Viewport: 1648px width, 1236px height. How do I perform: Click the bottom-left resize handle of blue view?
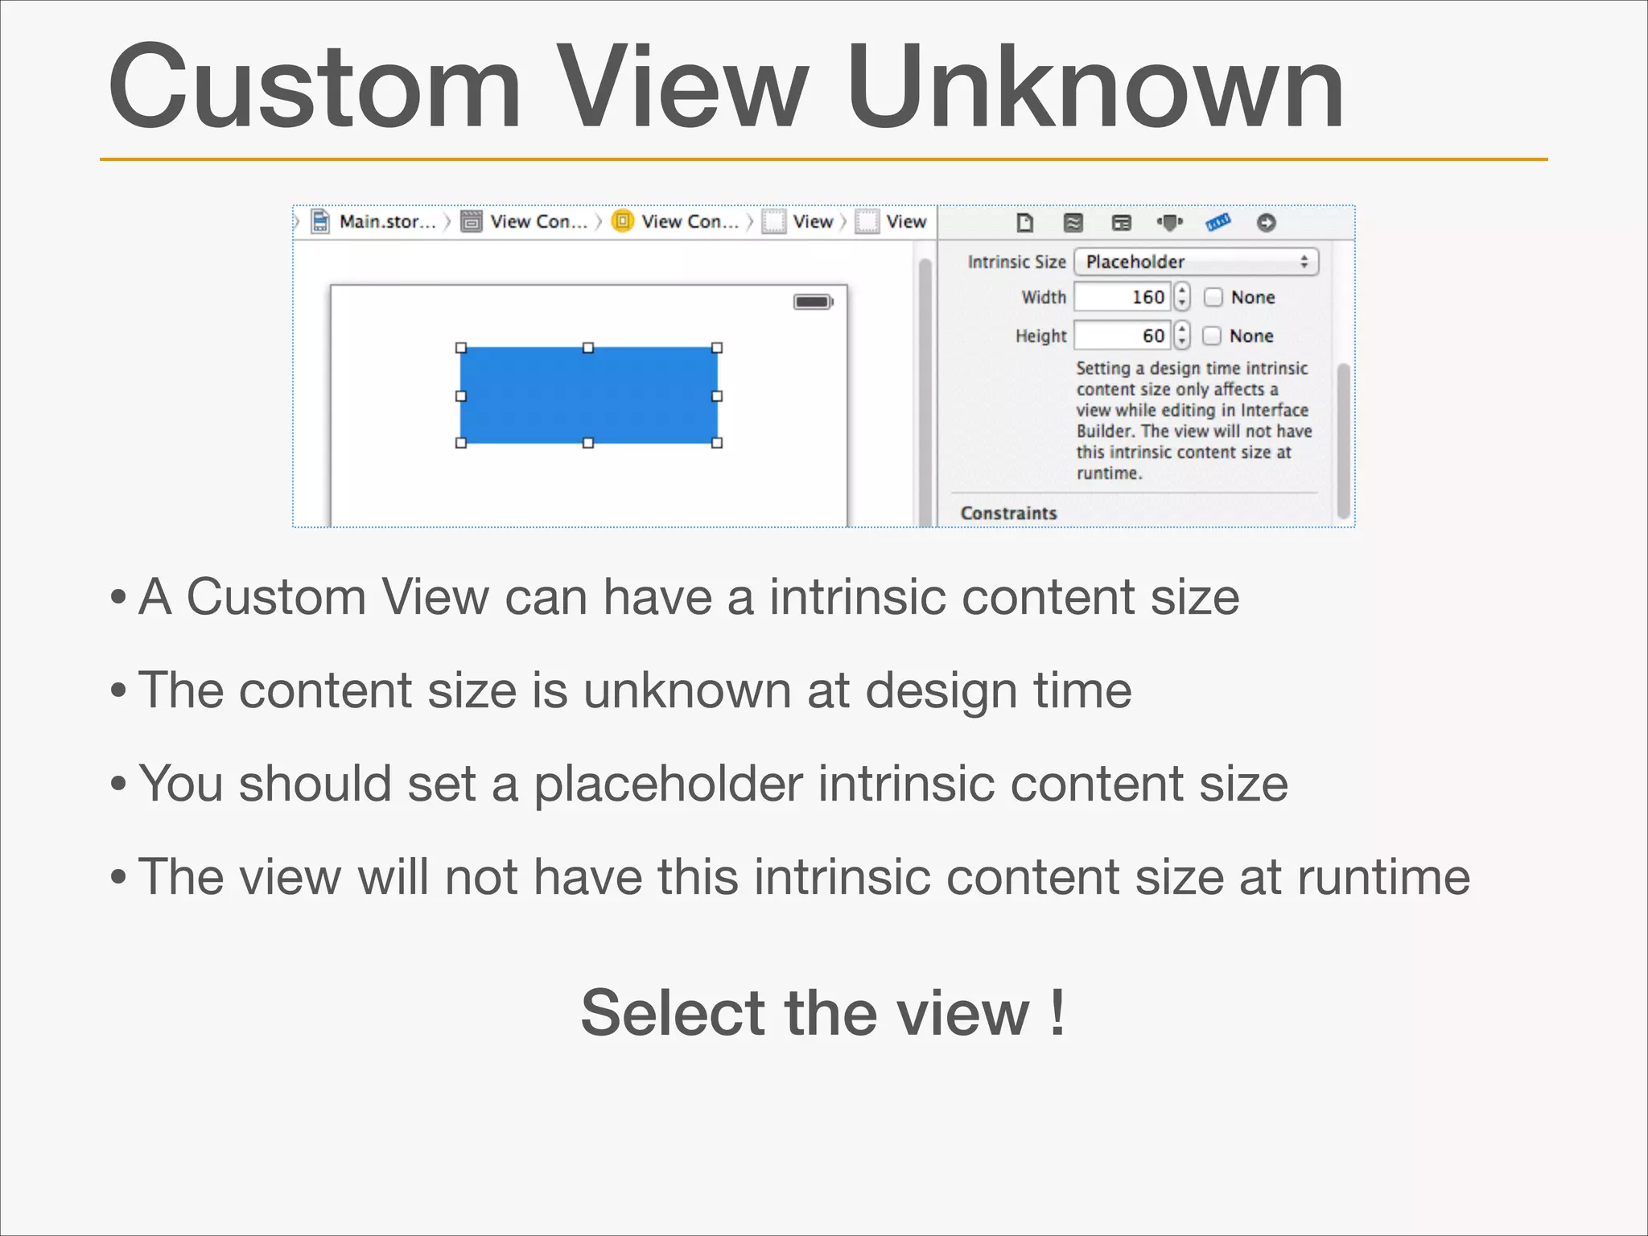(461, 443)
